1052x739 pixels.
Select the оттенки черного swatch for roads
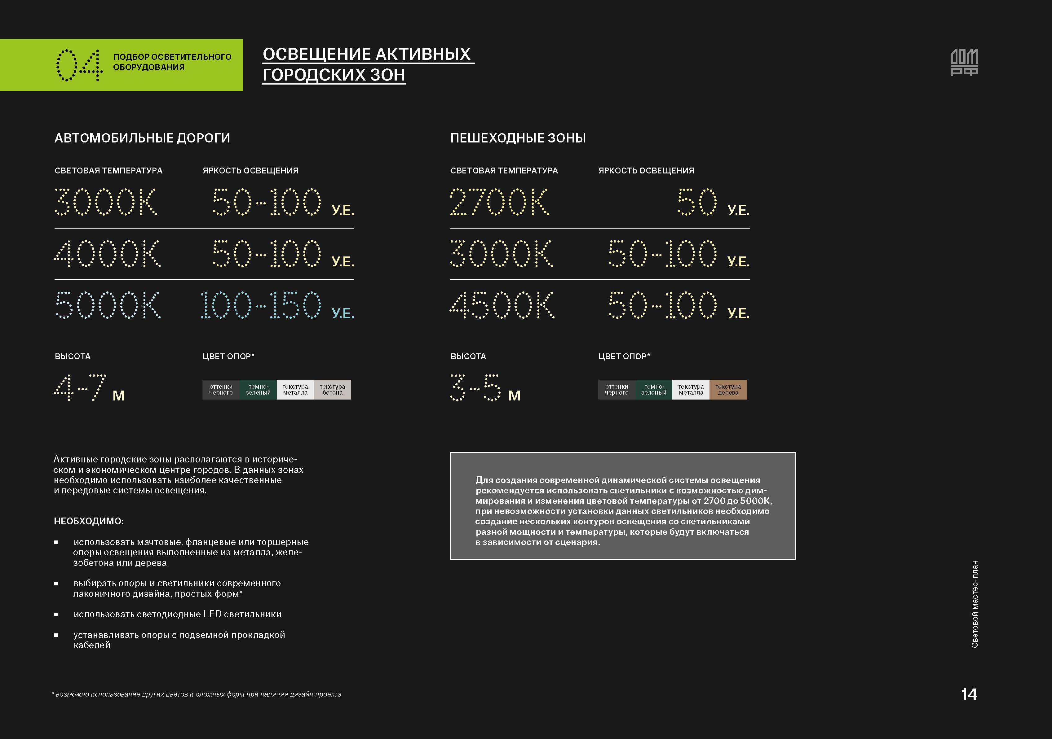tap(221, 390)
